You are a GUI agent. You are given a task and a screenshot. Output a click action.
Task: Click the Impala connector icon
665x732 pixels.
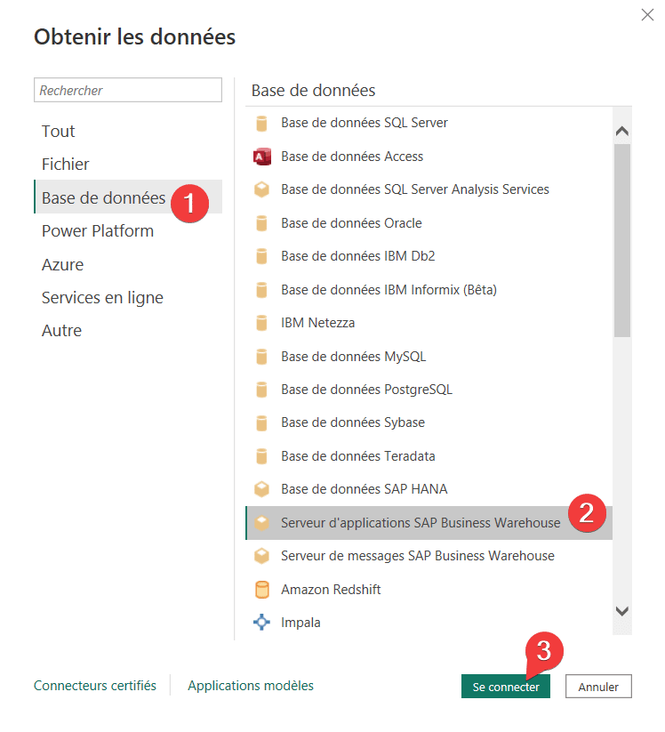(261, 623)
